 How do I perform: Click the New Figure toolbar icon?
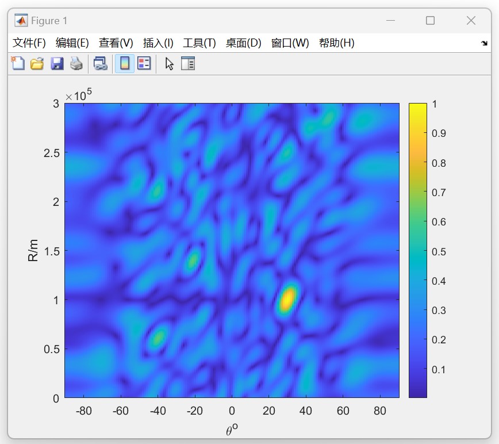pyautogui.click(x=18, y=63)
